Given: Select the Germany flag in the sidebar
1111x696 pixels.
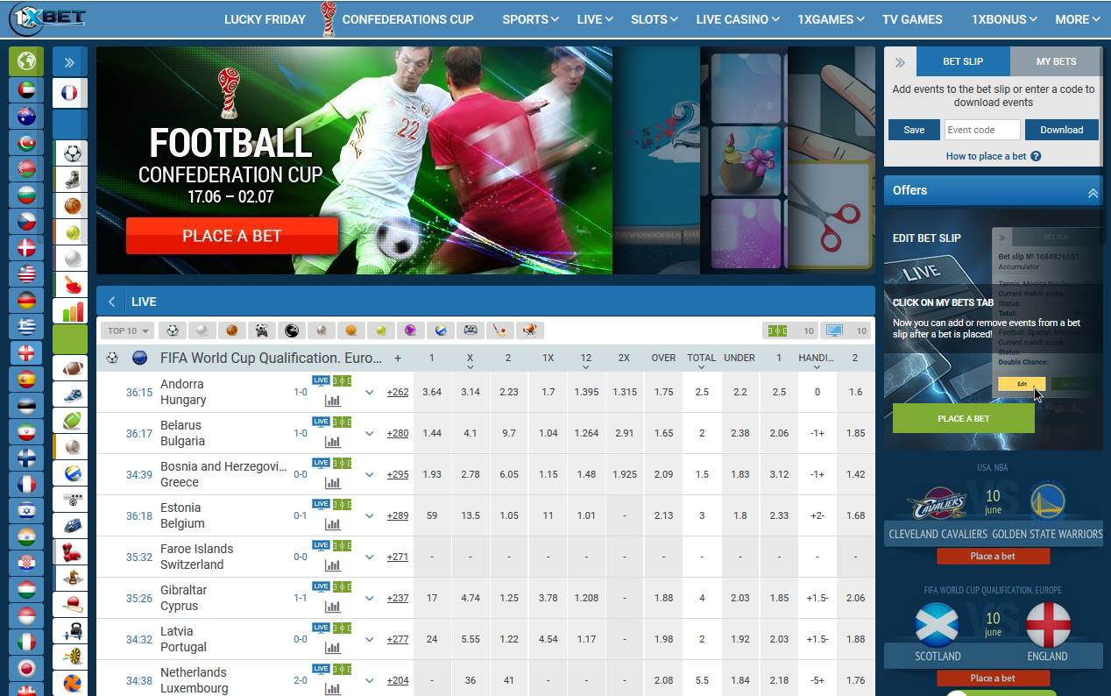Looking at the screenshot, I should tap(26, 300).
